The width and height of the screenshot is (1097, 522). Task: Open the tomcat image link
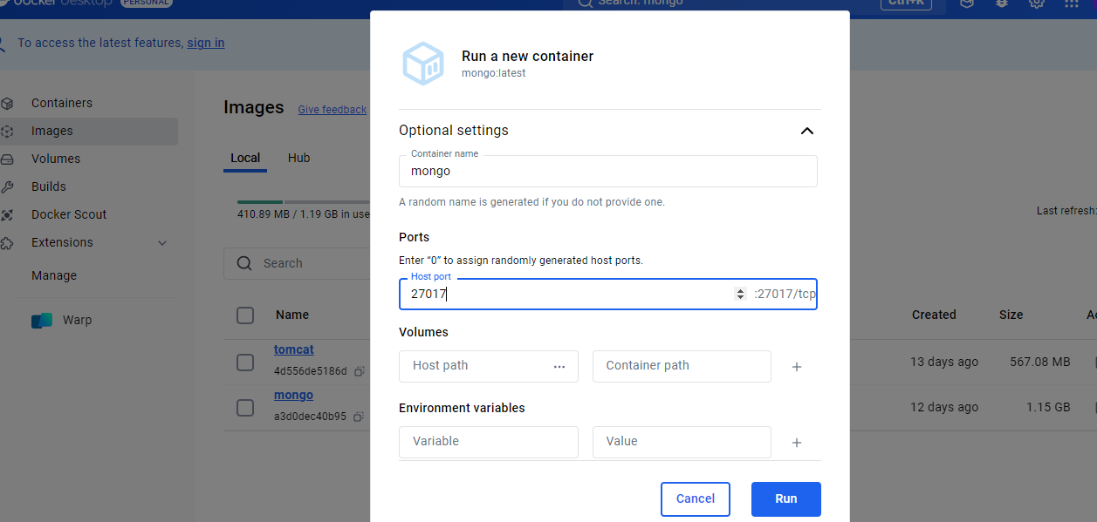[x=294, y=349]
